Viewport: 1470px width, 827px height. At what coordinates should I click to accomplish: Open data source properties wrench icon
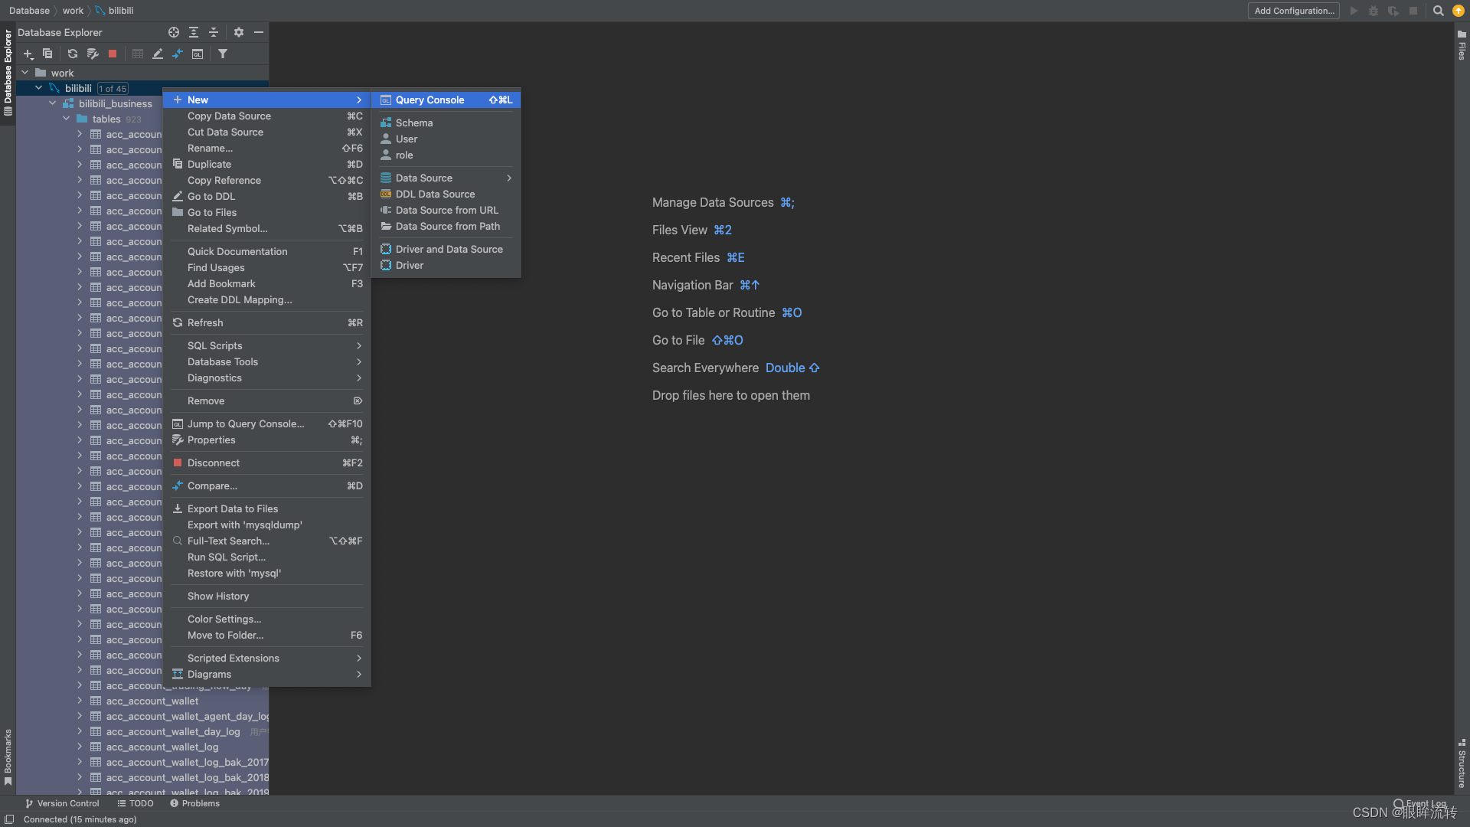pyautogui.click(x=93, y=54)
